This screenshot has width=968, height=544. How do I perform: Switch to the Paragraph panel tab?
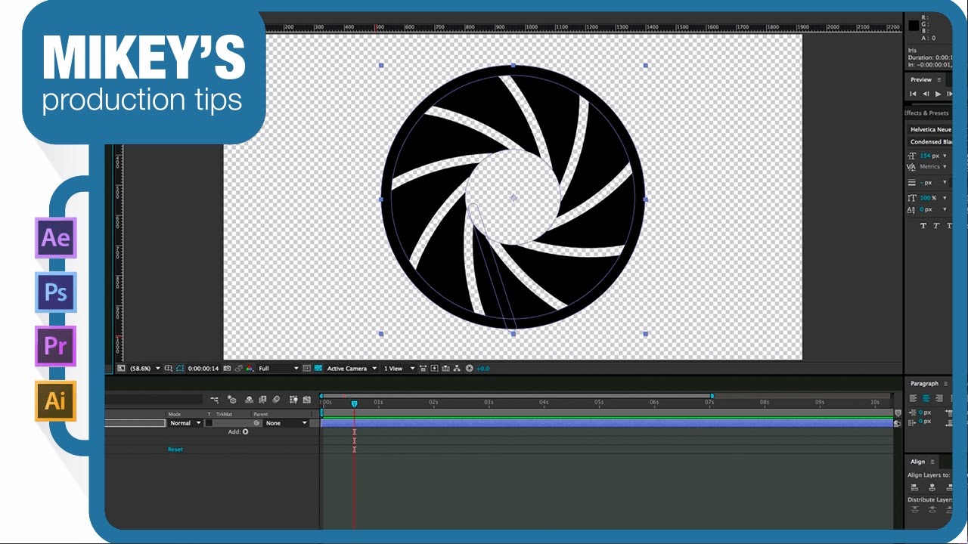point(924,384)
